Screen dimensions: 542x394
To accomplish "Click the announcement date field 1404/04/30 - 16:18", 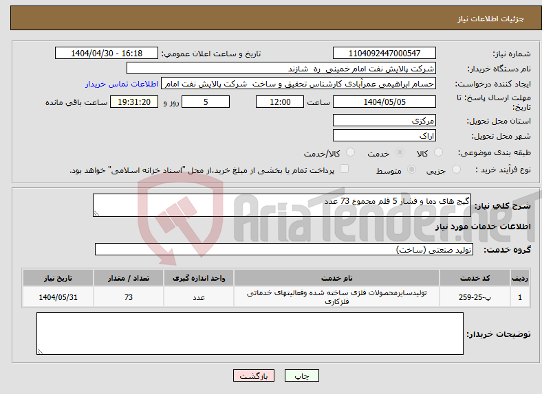I will (x=107, y=53).
